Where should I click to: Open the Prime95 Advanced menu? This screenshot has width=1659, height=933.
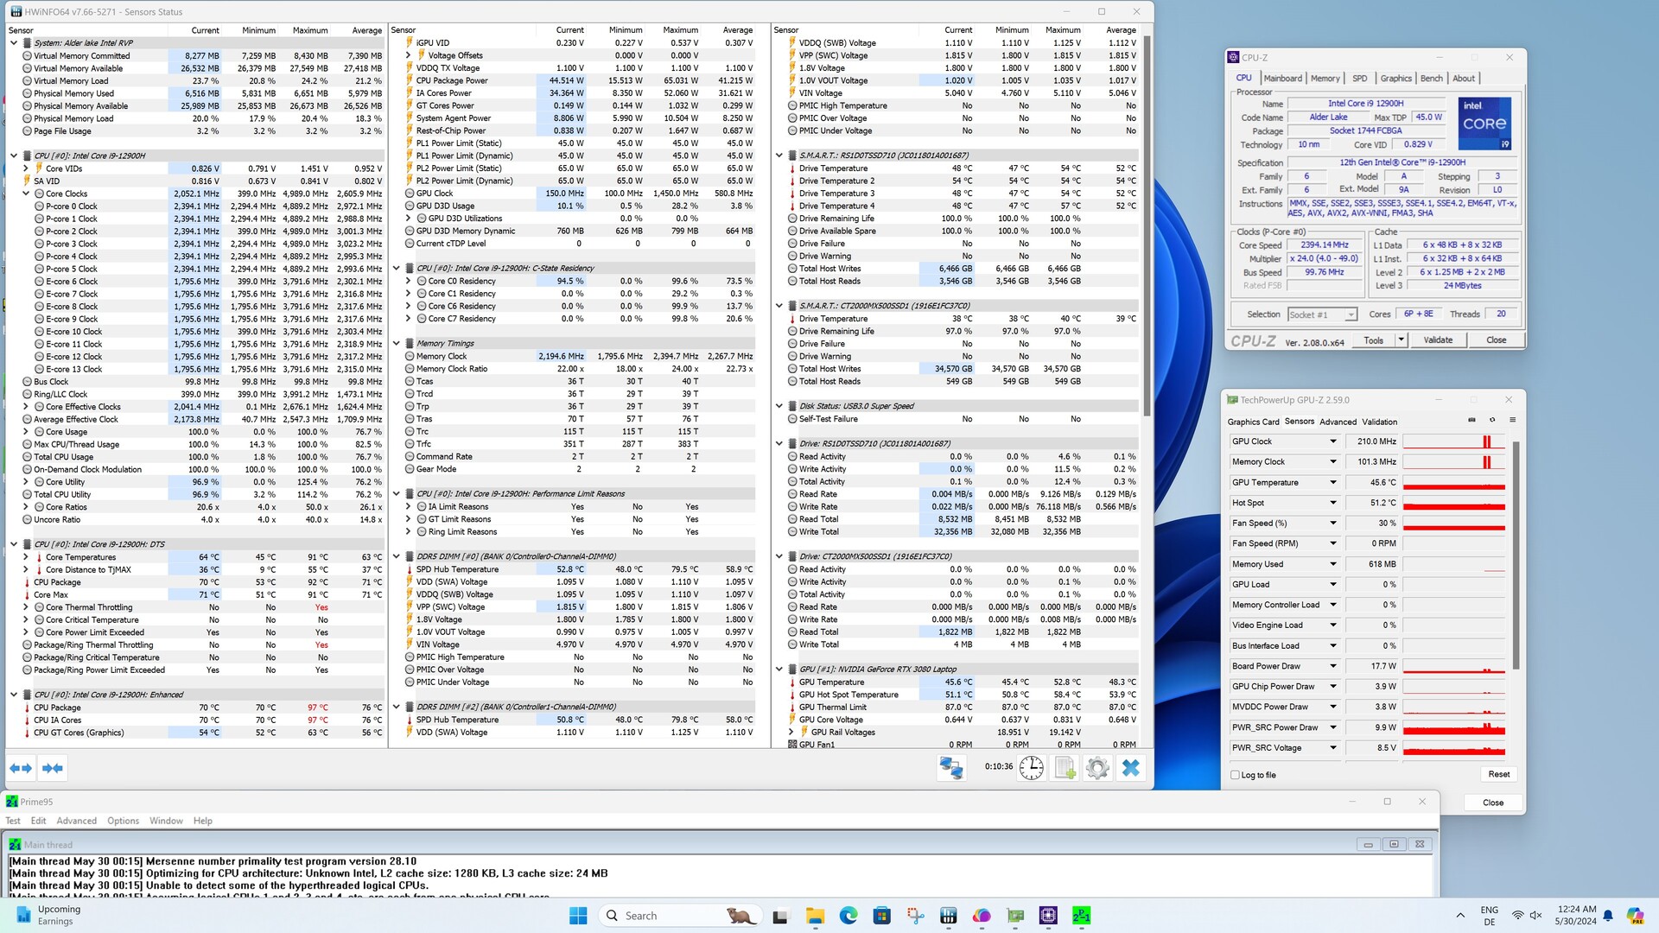point(76,821)
